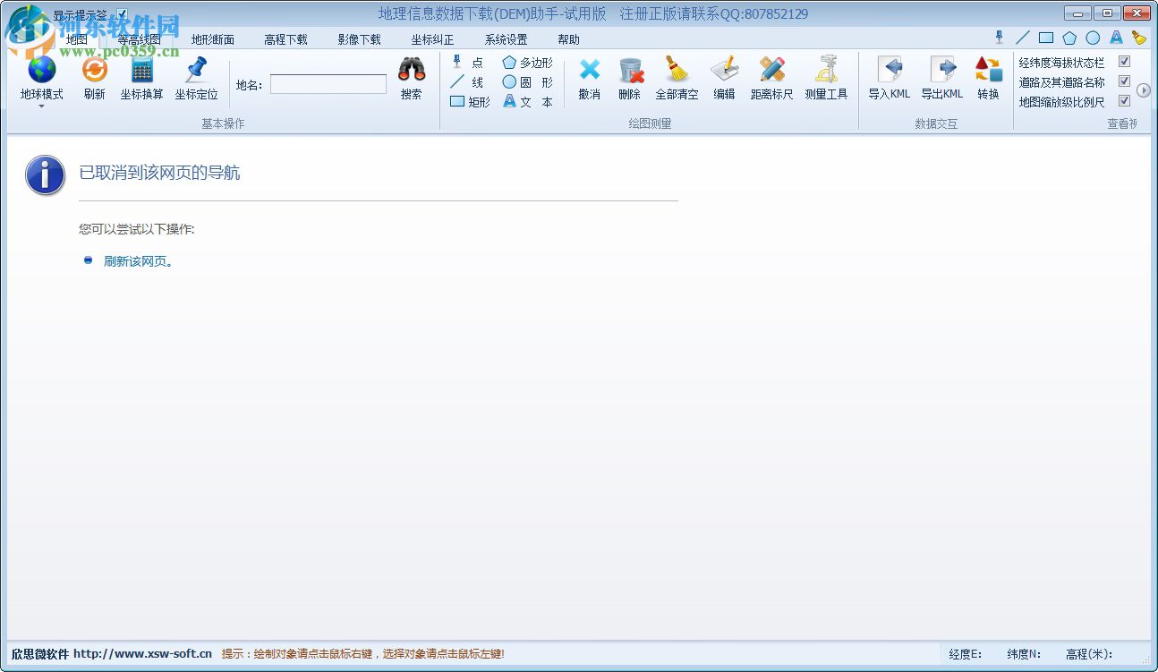Minimize the application window
The height and width of the screenshot is (672, 1158).
(1078, 13)
